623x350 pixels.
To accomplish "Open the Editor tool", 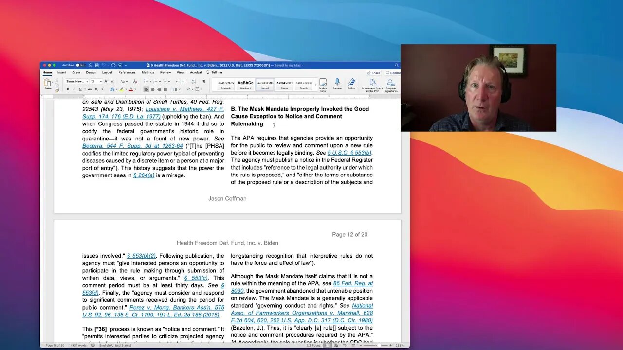I will pos(351,84).
